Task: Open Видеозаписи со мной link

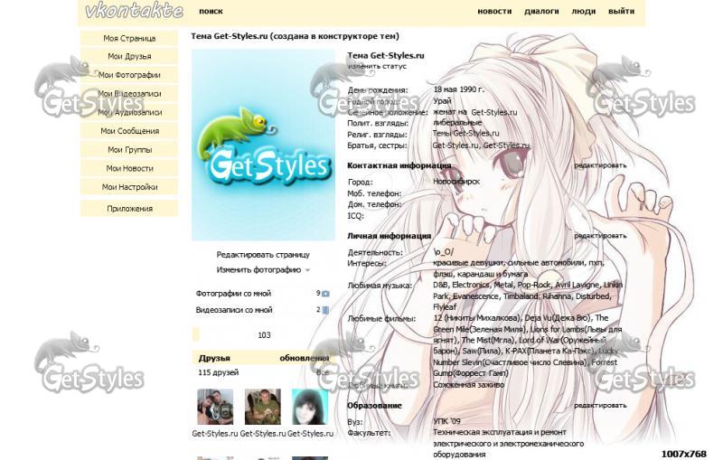Action: pyautogui.click(x=234, y=310)
